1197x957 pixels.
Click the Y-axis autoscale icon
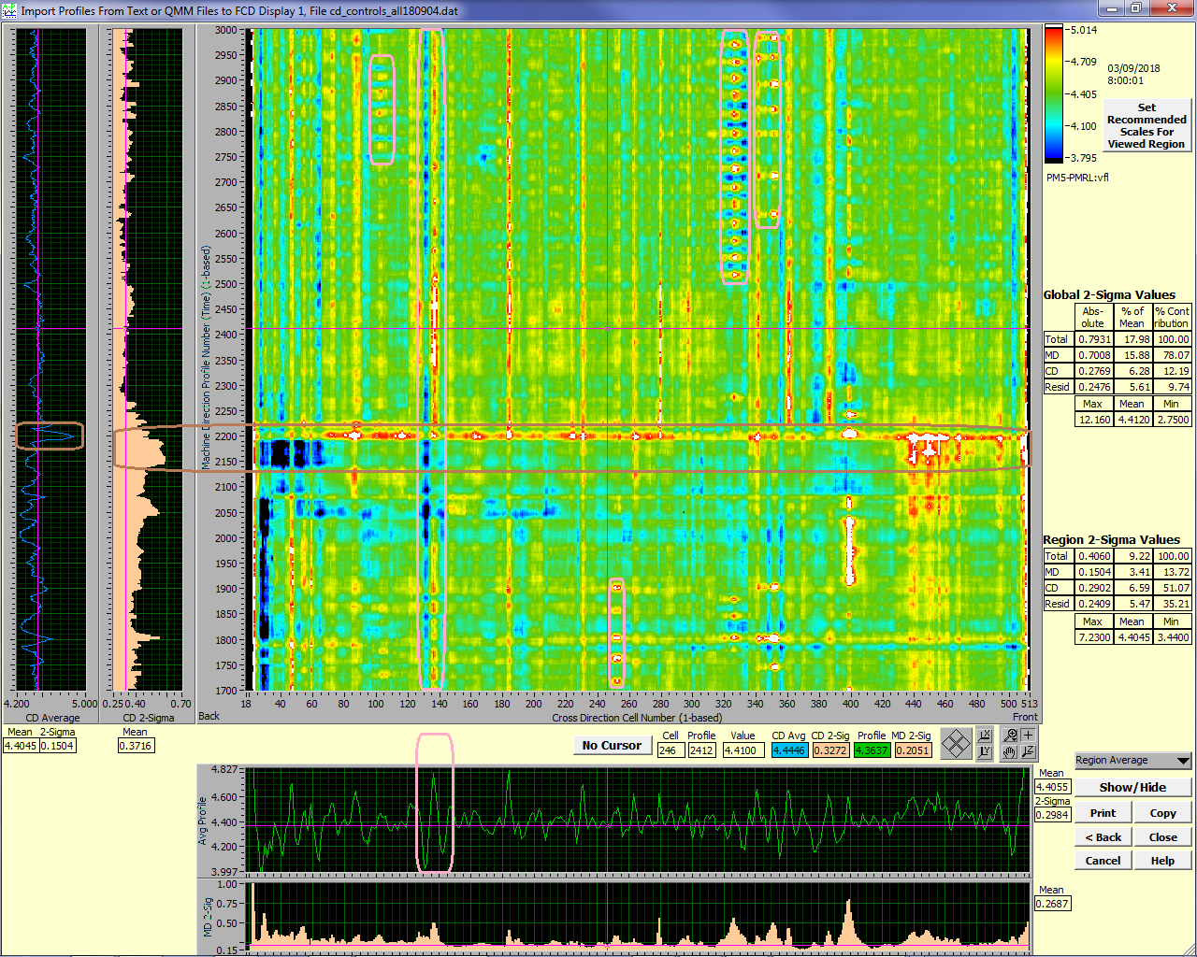(x=984, y=752)
